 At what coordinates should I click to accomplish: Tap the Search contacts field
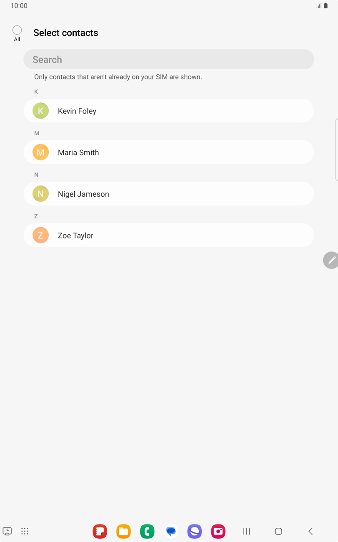tap(168, 59)
